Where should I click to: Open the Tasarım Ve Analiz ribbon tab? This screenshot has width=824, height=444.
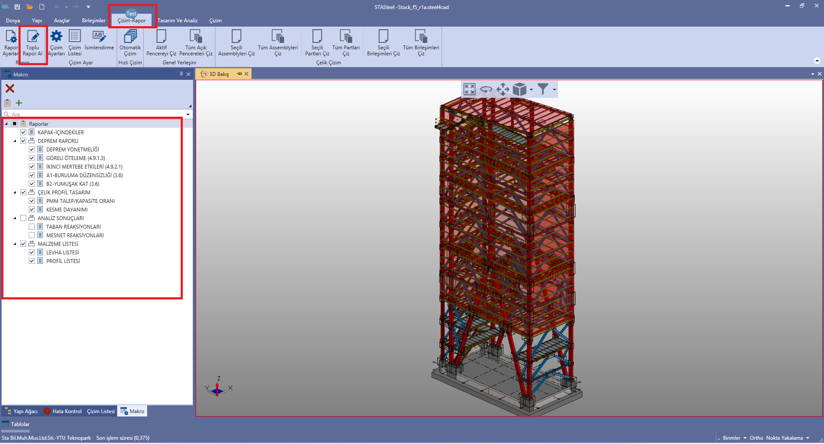(x=177, y=21)
